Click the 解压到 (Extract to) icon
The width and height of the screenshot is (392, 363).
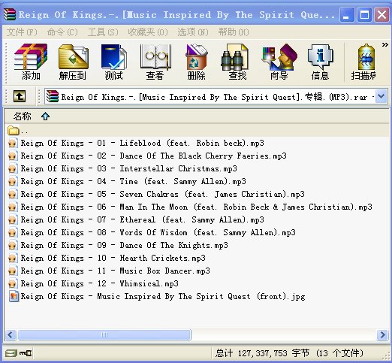coord(73,62)
